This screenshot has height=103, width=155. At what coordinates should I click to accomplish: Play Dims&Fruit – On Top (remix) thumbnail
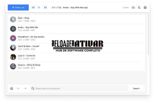13,38
